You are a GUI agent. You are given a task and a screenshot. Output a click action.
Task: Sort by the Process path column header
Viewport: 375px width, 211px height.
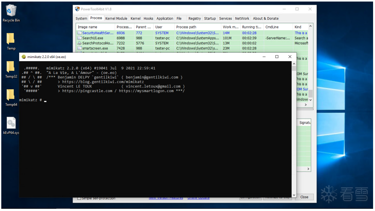(x=198, y=27)
